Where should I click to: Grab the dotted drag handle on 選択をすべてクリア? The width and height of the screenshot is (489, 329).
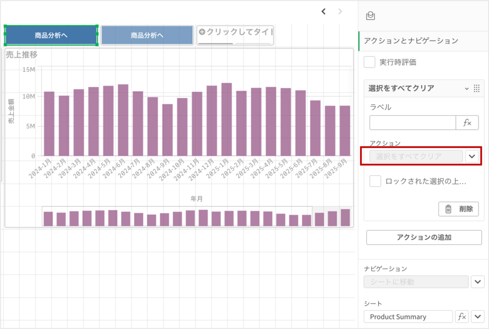(x=476, y=88)
